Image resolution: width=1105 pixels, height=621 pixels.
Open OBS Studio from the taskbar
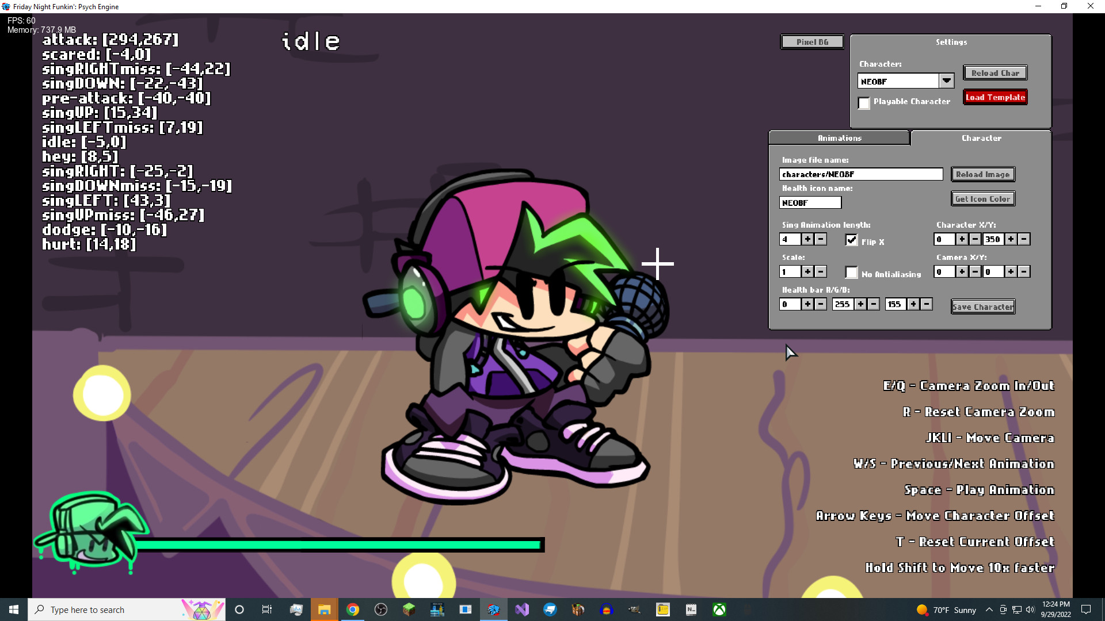(x=382, y=609)
